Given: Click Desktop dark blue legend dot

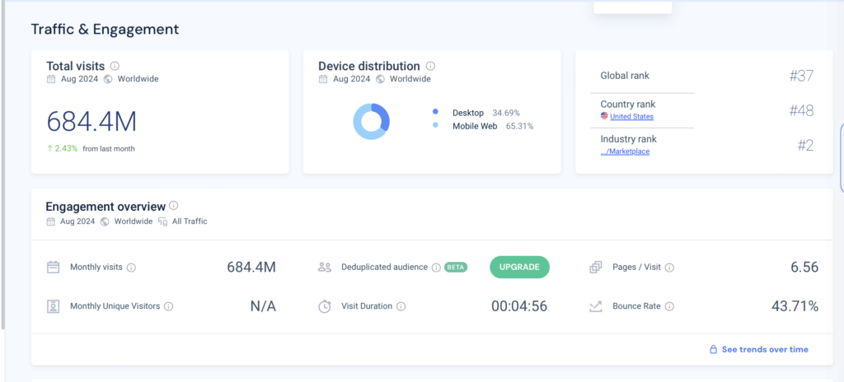Looking at the screenshot, I should click(x=435, y=112).
